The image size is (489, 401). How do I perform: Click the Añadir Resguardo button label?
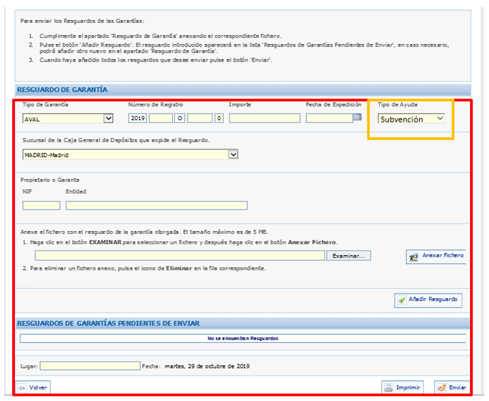pos(433,299)
